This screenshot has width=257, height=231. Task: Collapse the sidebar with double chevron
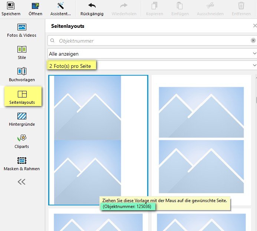(22, 182)
